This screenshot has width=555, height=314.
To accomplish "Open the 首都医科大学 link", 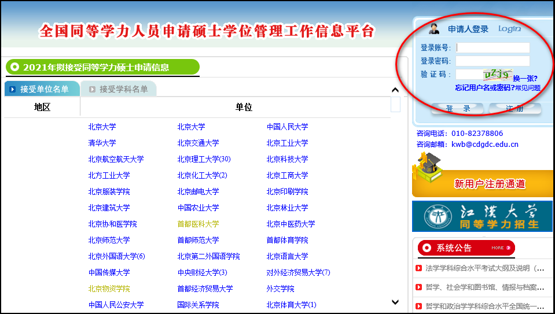I will [198, 224].
